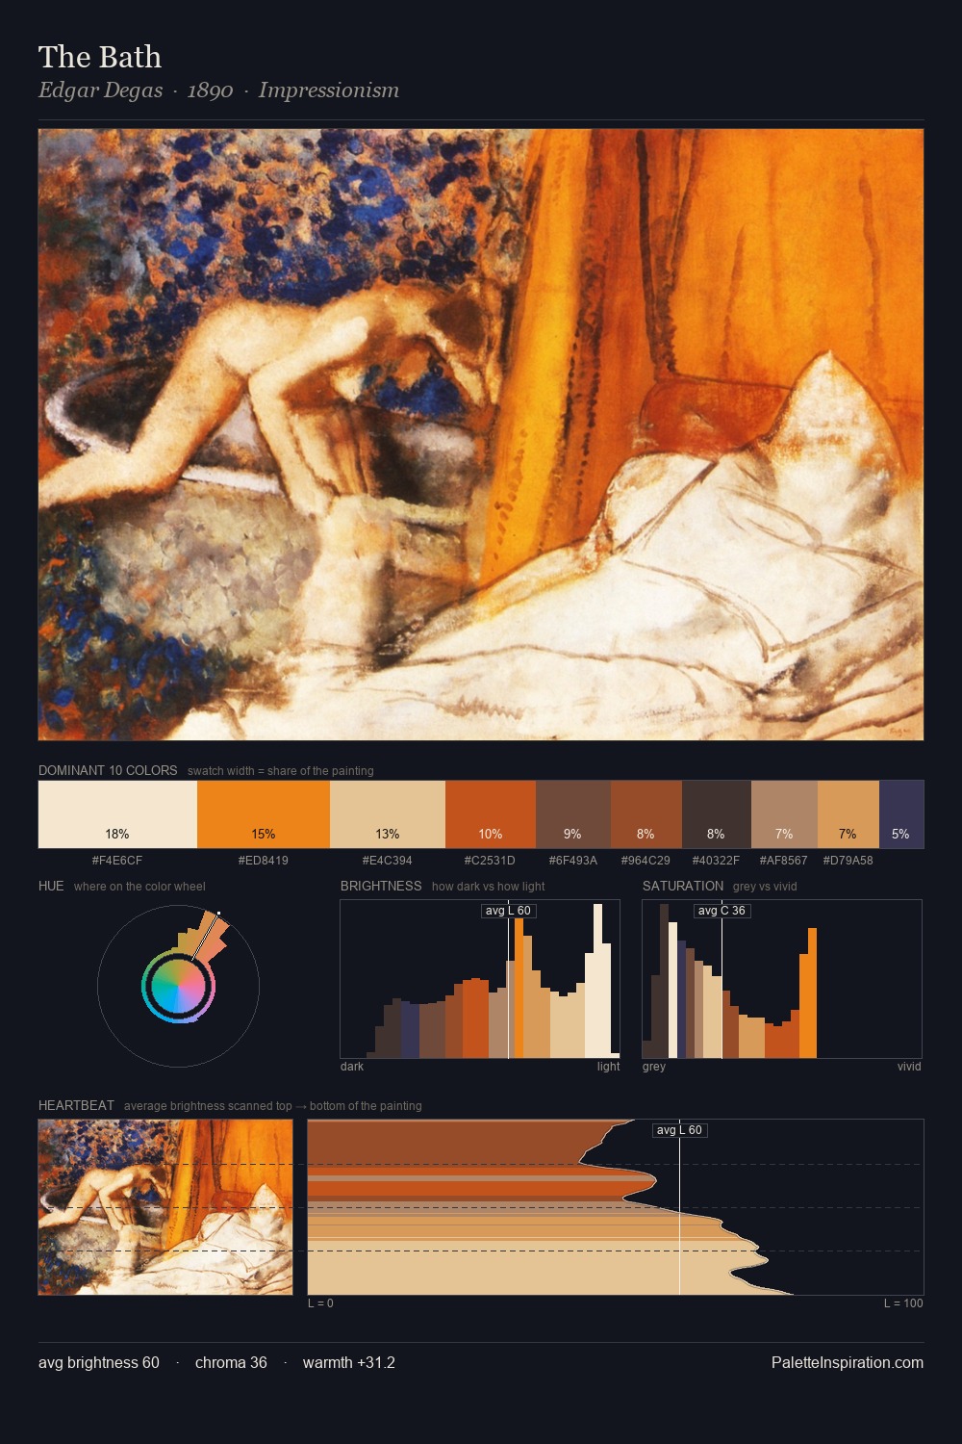Select "swatch width = share of the painting" caption
Viewport: 962px width, 1444px height.
point(281,771)
